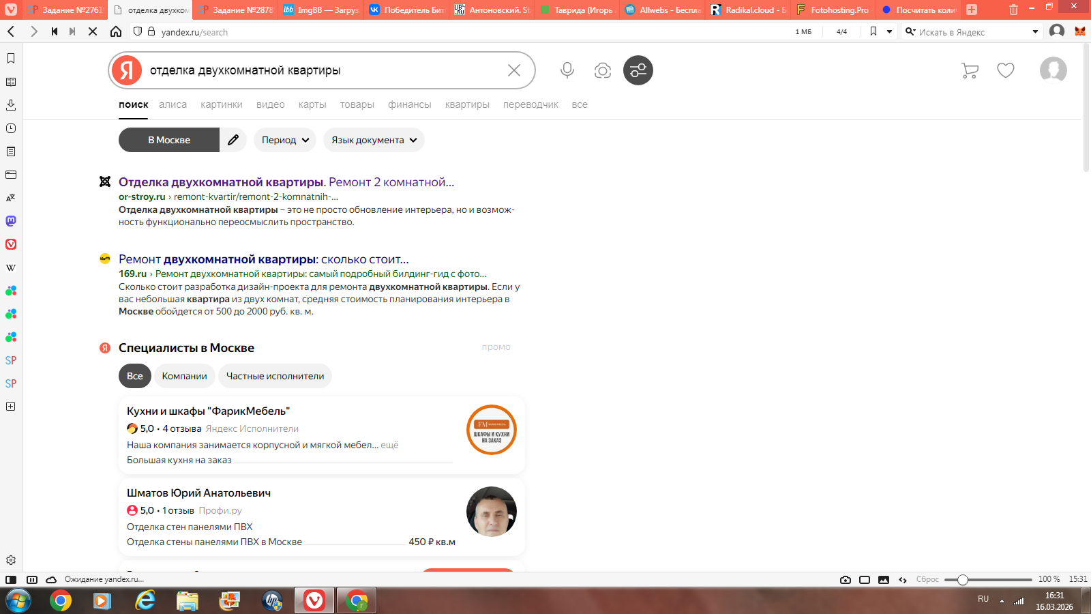Open the картинки search tab
This screenshot has width=1091, height=614.
click(x=222, y=104)
